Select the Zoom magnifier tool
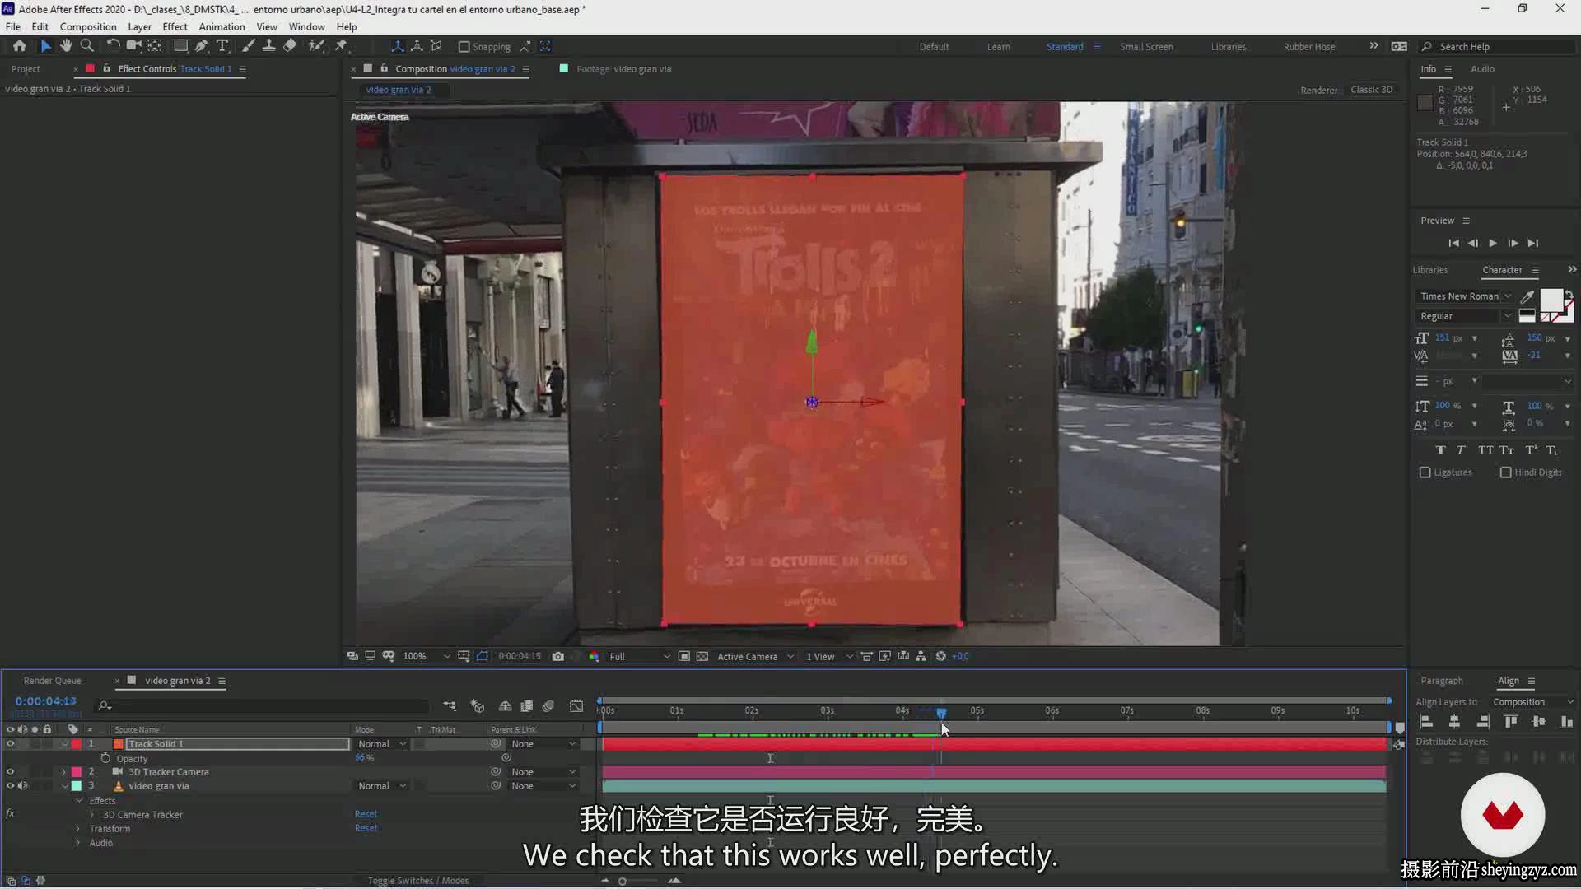 pos(86,46)
